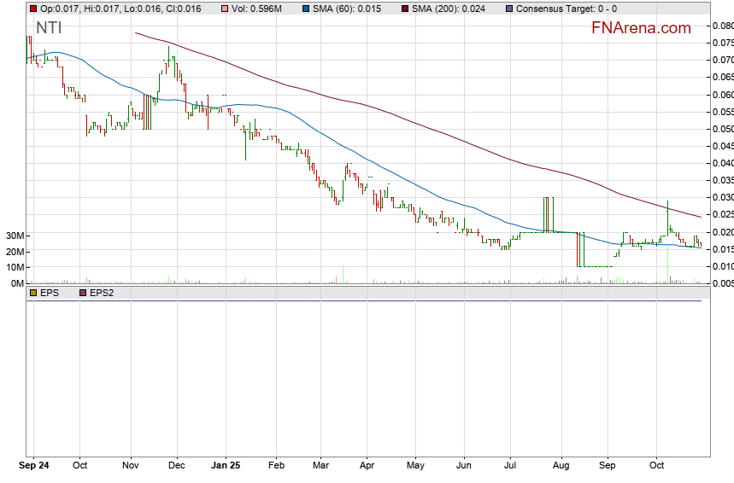Viewport: 734px width, 483px height.
Task: Click the Jan 25 date axis label
Action: coord(226,467)
